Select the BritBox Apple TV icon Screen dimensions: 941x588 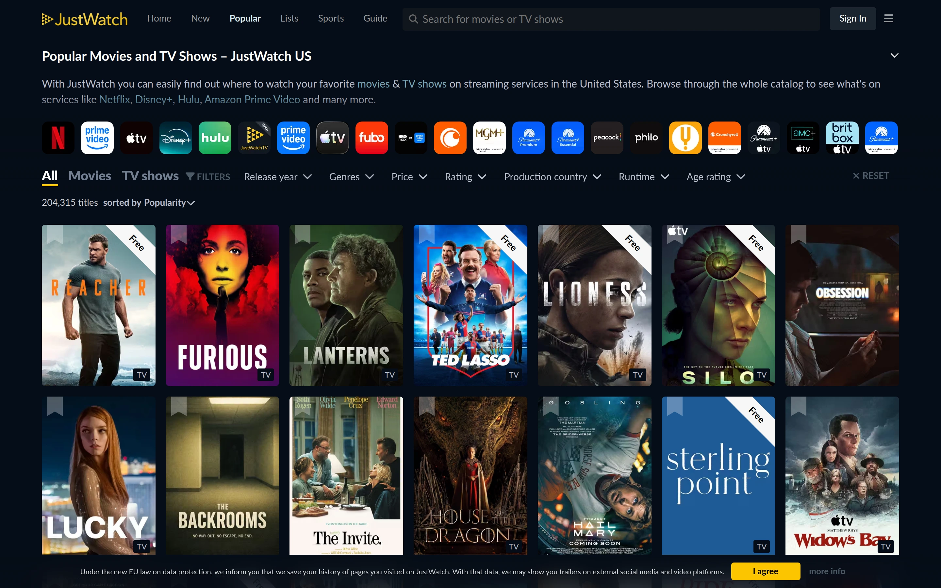click(842, 138)
